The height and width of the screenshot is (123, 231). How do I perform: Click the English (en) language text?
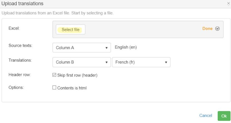tap(126, 47)
